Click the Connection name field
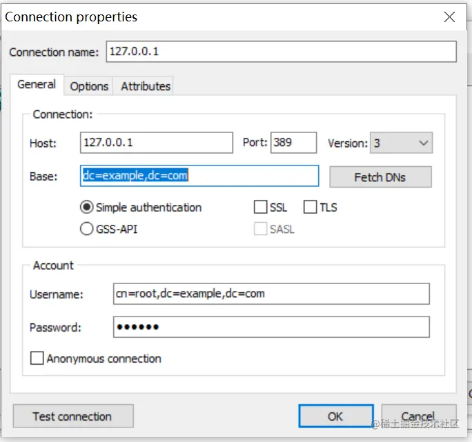This screenshot has width=472, height=442. (x=280, y=52)
